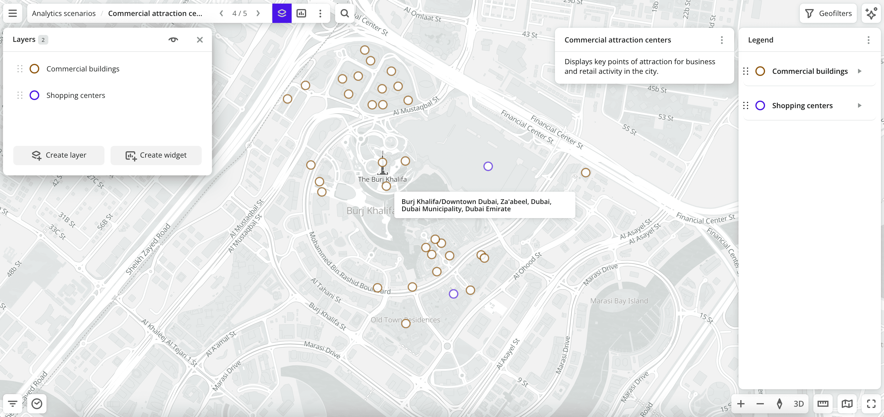Toggle visibility of all layers with eye icon
Image resolution: width=884 pixels, height=417 pixels.
point(173,39)
